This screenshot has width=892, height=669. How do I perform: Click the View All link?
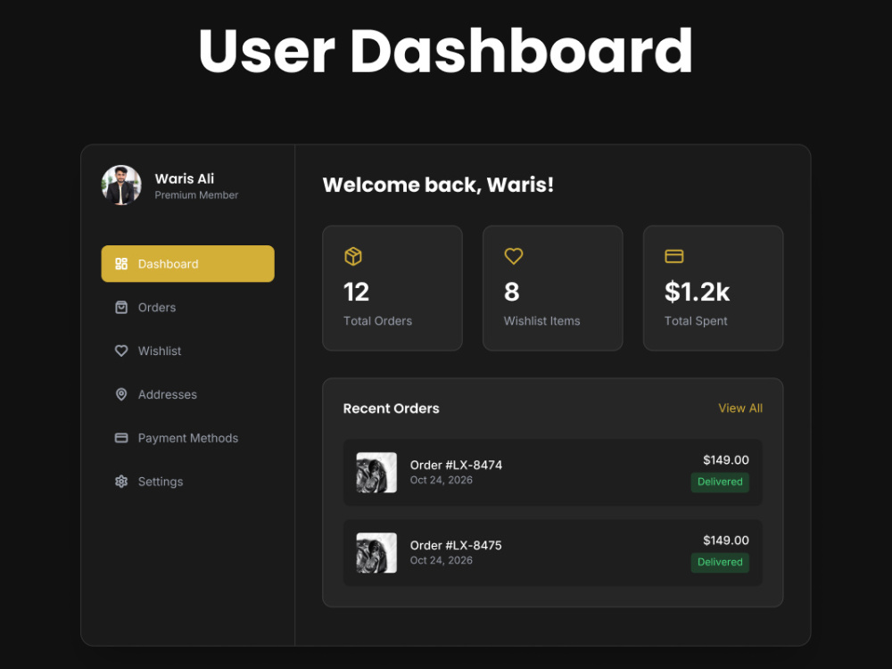pyautogui.click(x=740, y=409)
